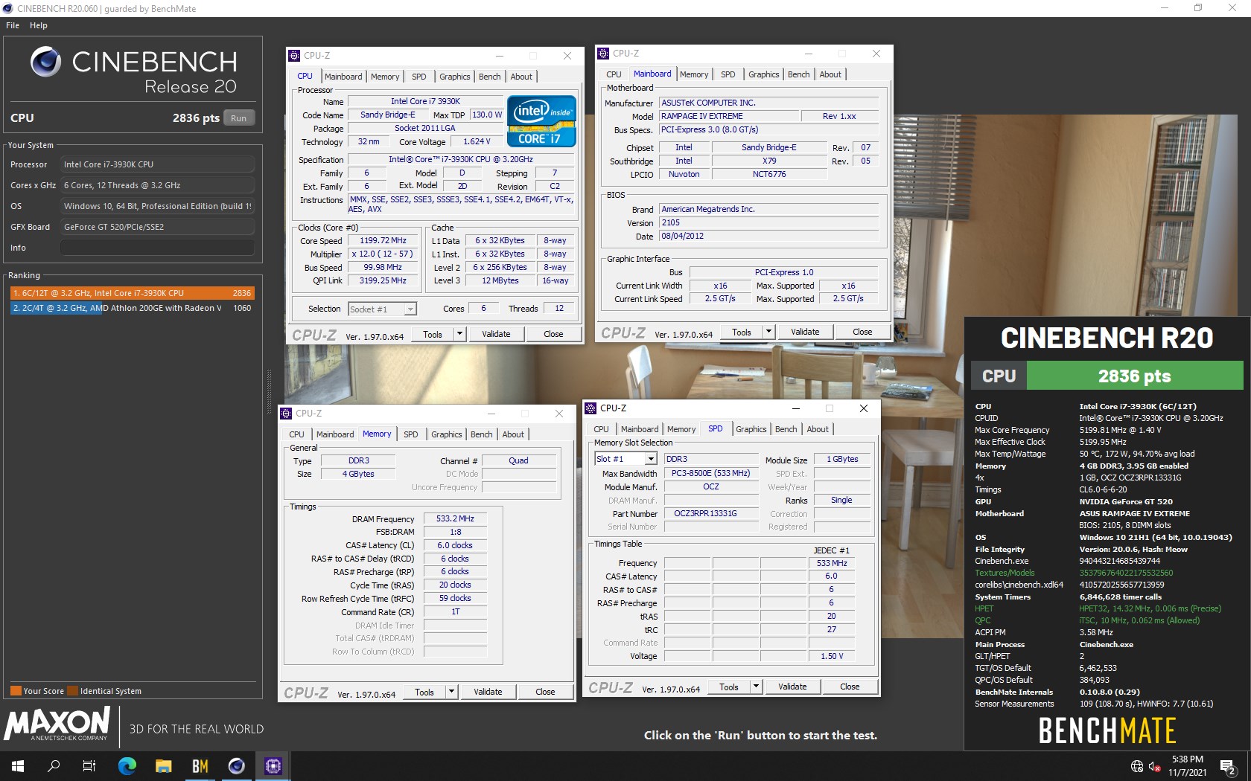The height and width of the screenshot is (781, 1251).
Task: Click Validate in Mainboard CPU-Z window
Action: pyautogui.click(x=805, y=332)
